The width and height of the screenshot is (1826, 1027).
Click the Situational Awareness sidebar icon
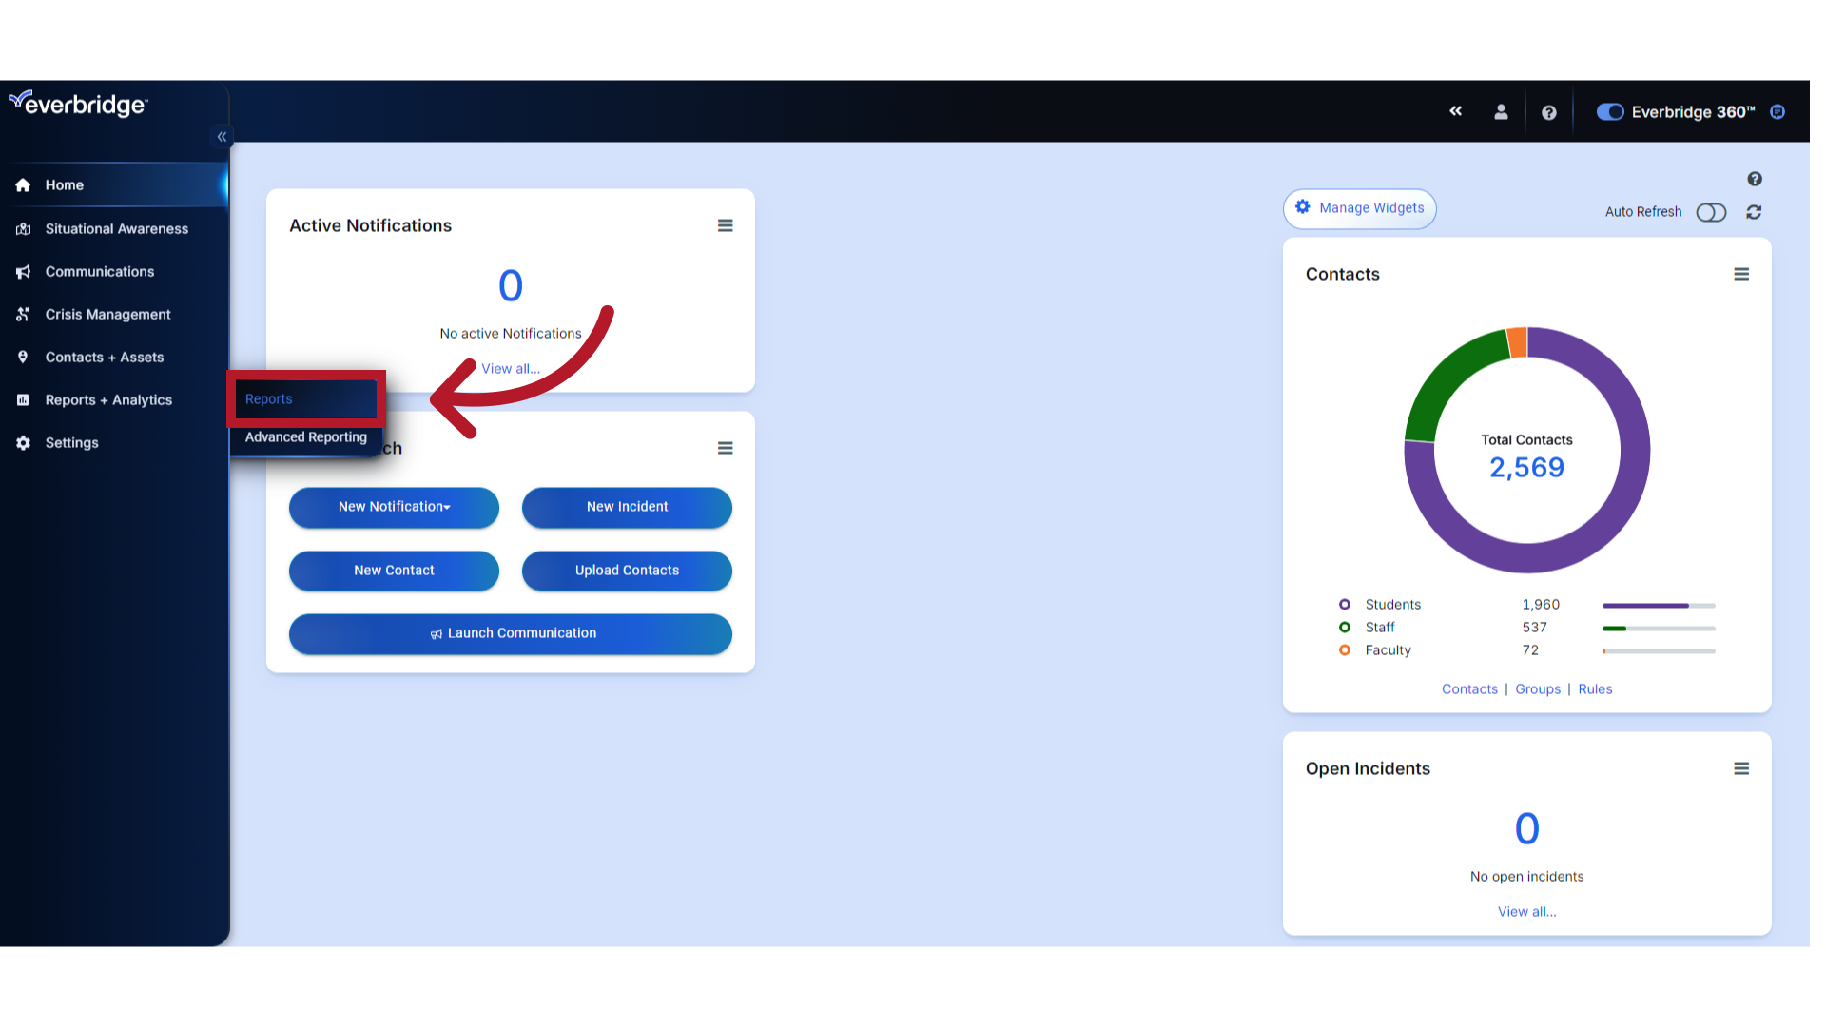[x=24, y=228]
